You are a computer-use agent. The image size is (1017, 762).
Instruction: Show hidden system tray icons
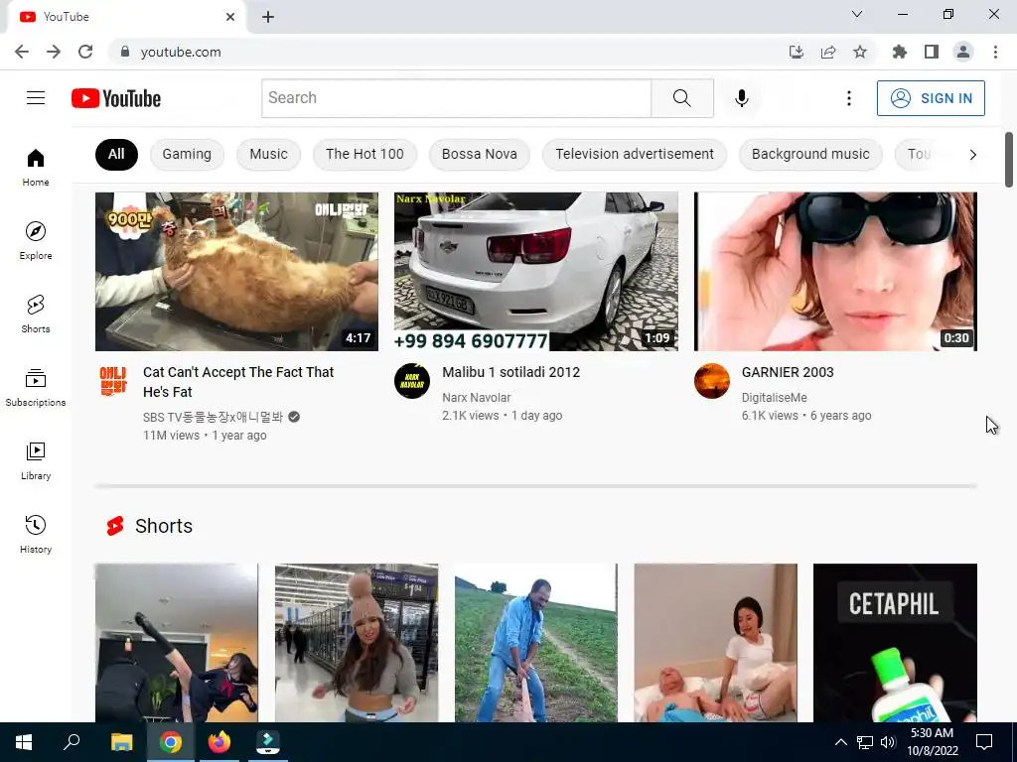click(x=840, y=742)
